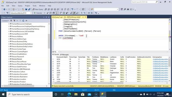Click Refresh icon in Object Explorer
The image size is (172, 97).
[x=23, y=21]
